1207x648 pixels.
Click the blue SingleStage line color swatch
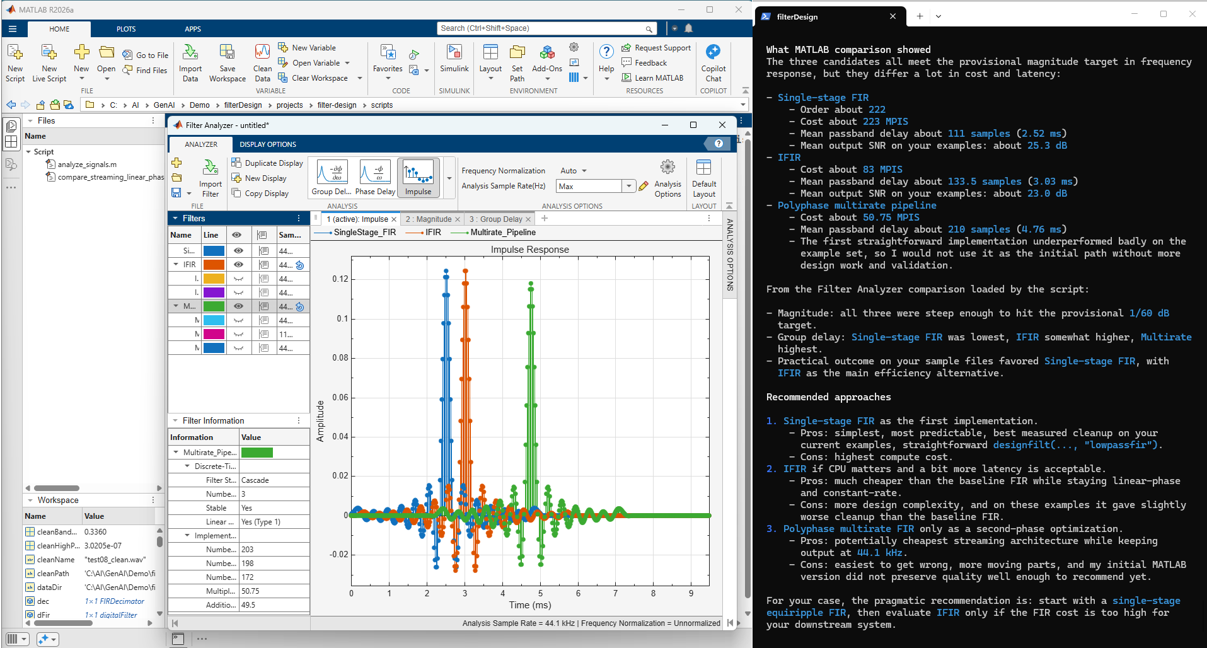pos(214,251)
